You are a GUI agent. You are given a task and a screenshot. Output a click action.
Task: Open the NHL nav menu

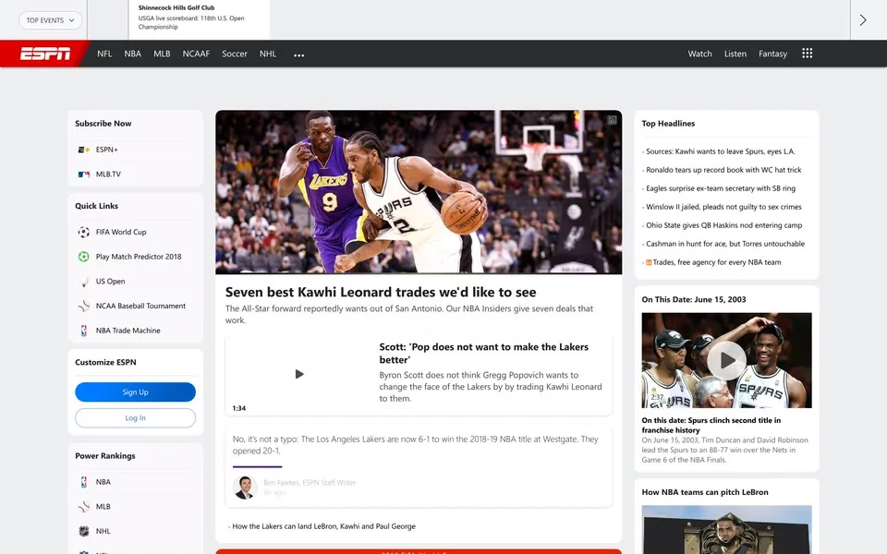[x=268, y=54]
